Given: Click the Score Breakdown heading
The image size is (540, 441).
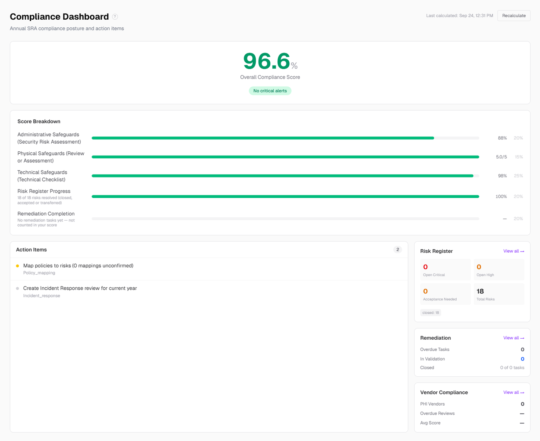Looking at the screenshot, I should tap(39, 121).
